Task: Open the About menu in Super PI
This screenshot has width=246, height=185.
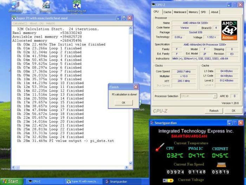Action: click(x=37, y=24)
